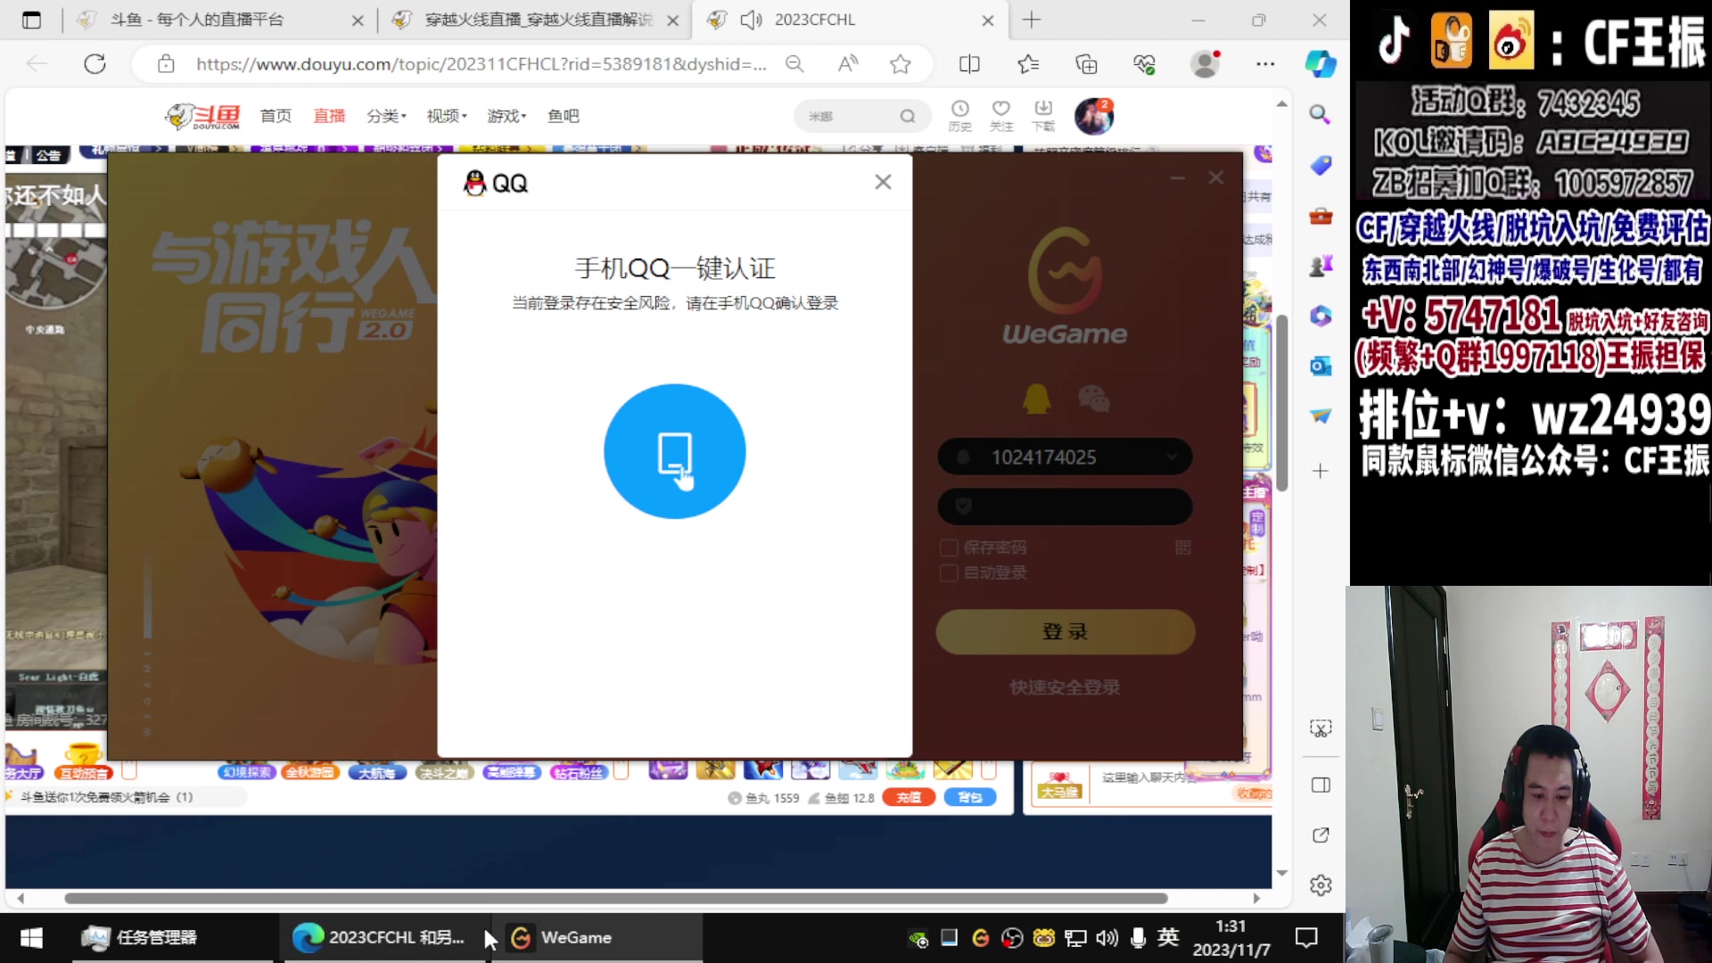The width and height of the screenshot is (1712, 963).
Task: Open Edge sidebar tools briefcase
Action: pyautogui.click(x=1320, y=216)
